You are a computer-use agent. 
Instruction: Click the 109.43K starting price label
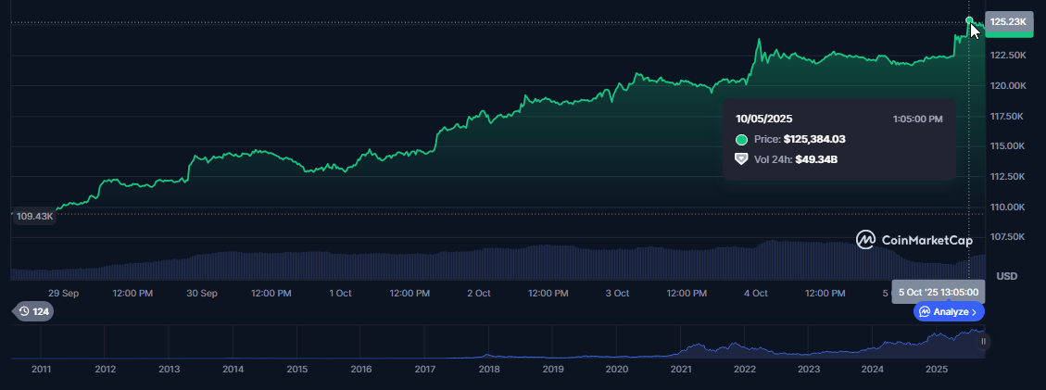pos(36,216)
